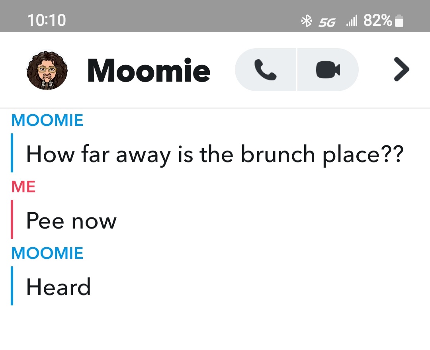Select the "Pee now" message
Screen dimensions: 430x350
(x=71, y=220)
